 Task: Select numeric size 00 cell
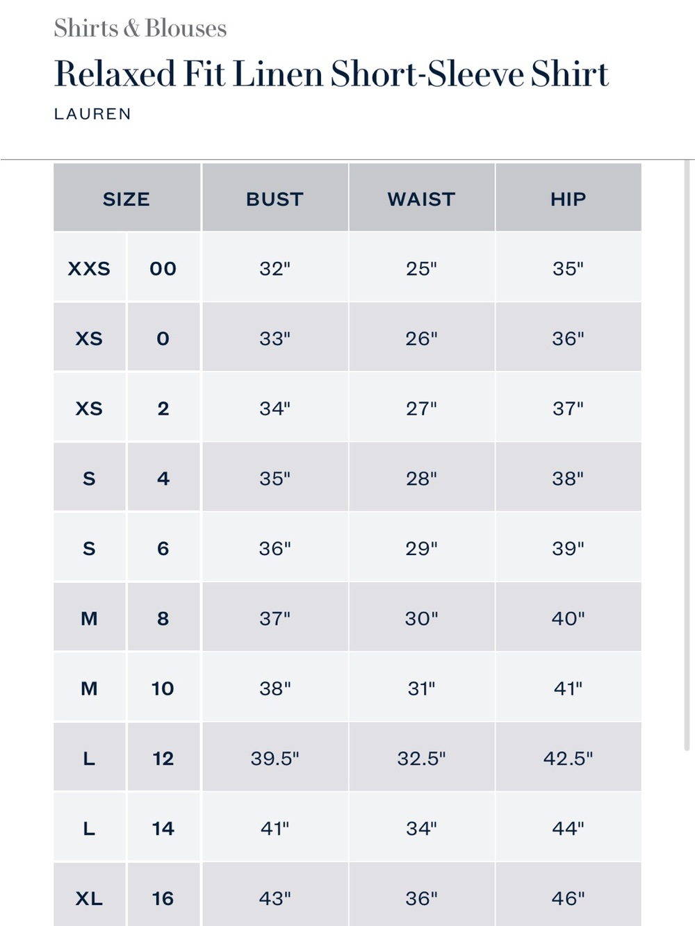click(x=163, y=267)
